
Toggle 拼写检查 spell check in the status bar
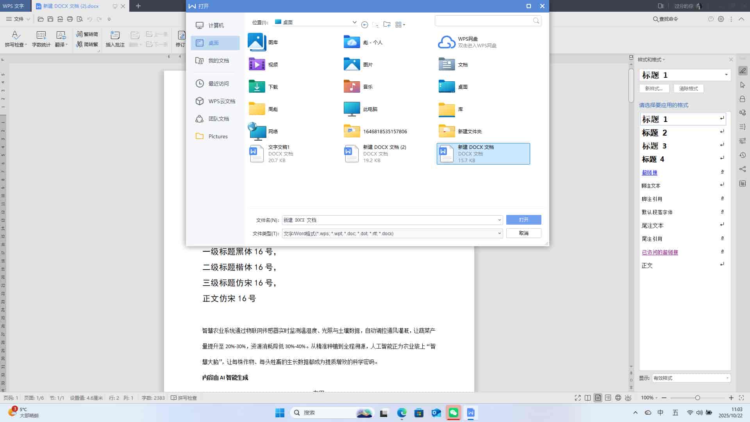(x=184, y=398)
